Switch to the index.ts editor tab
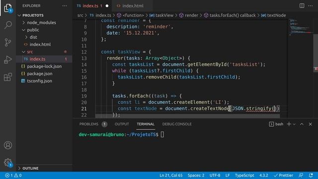 click(x=90, y=6)
